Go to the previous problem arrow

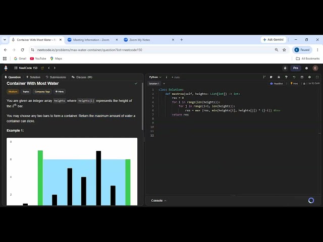[x=49, y=68]
